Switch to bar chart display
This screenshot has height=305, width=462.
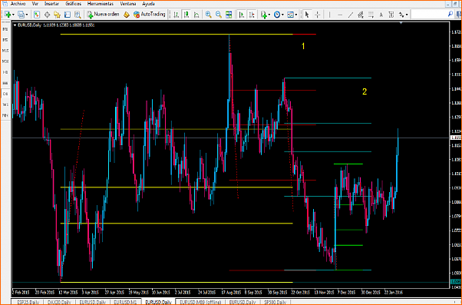[x=177, y=15]
